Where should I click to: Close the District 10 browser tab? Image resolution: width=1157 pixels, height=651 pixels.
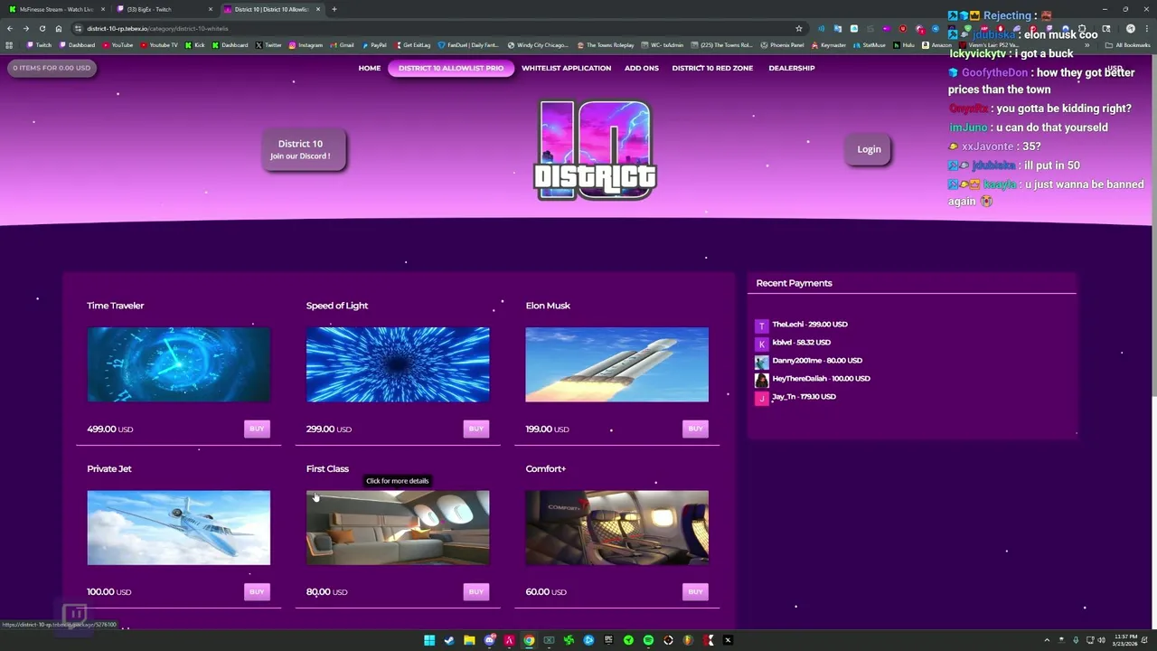point(318,9)
